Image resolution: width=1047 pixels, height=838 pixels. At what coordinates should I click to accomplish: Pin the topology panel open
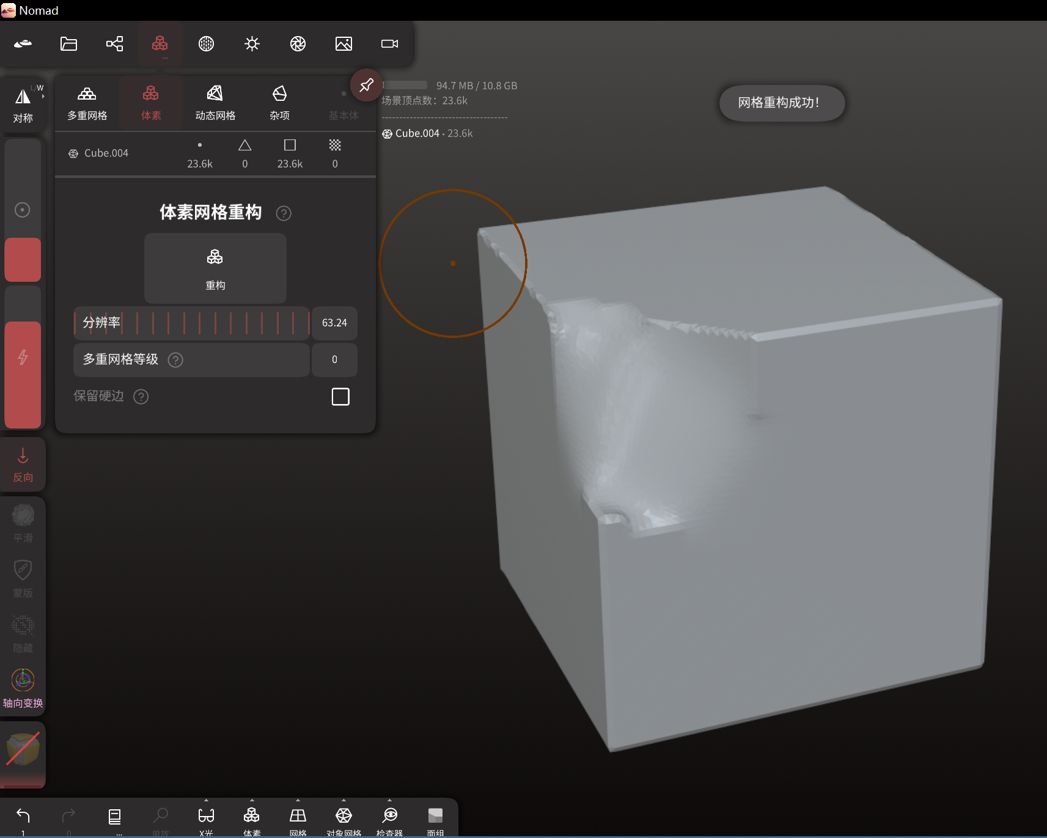point(366,85)
